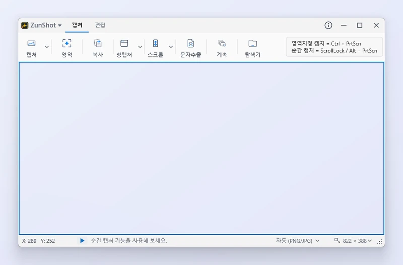
Task: Click the Y: 252 coordinate readout
Action: (48, 241)
